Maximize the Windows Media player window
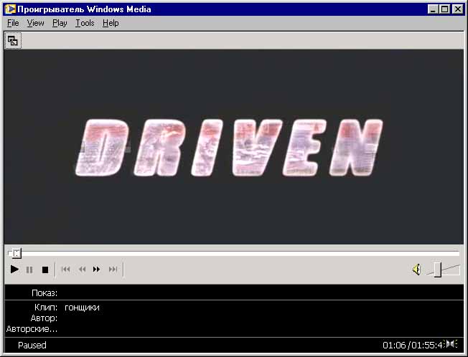 pos(444,9)
